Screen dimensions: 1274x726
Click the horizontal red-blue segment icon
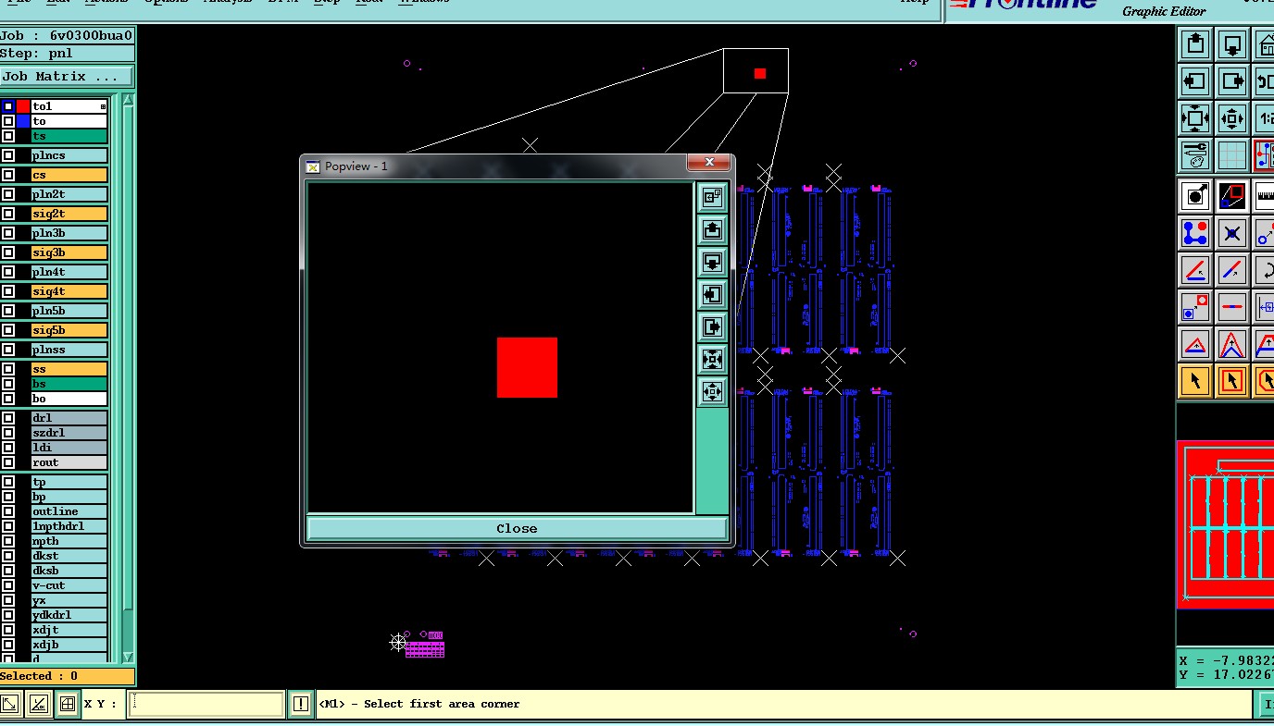(1231, 307)
